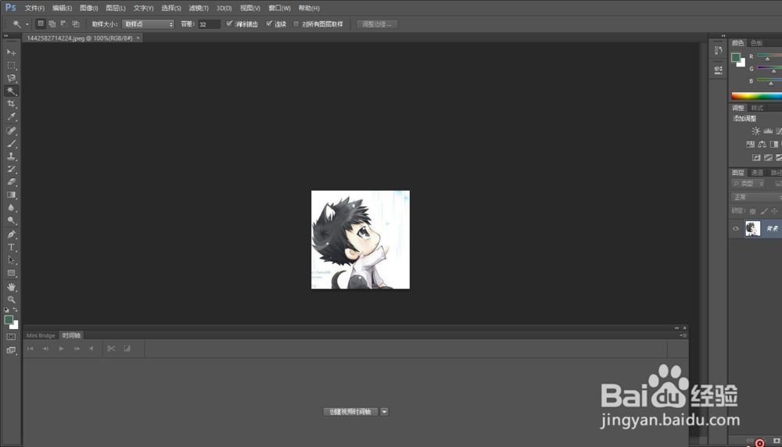
Task: Select the Hand tool
Action: 11,287
